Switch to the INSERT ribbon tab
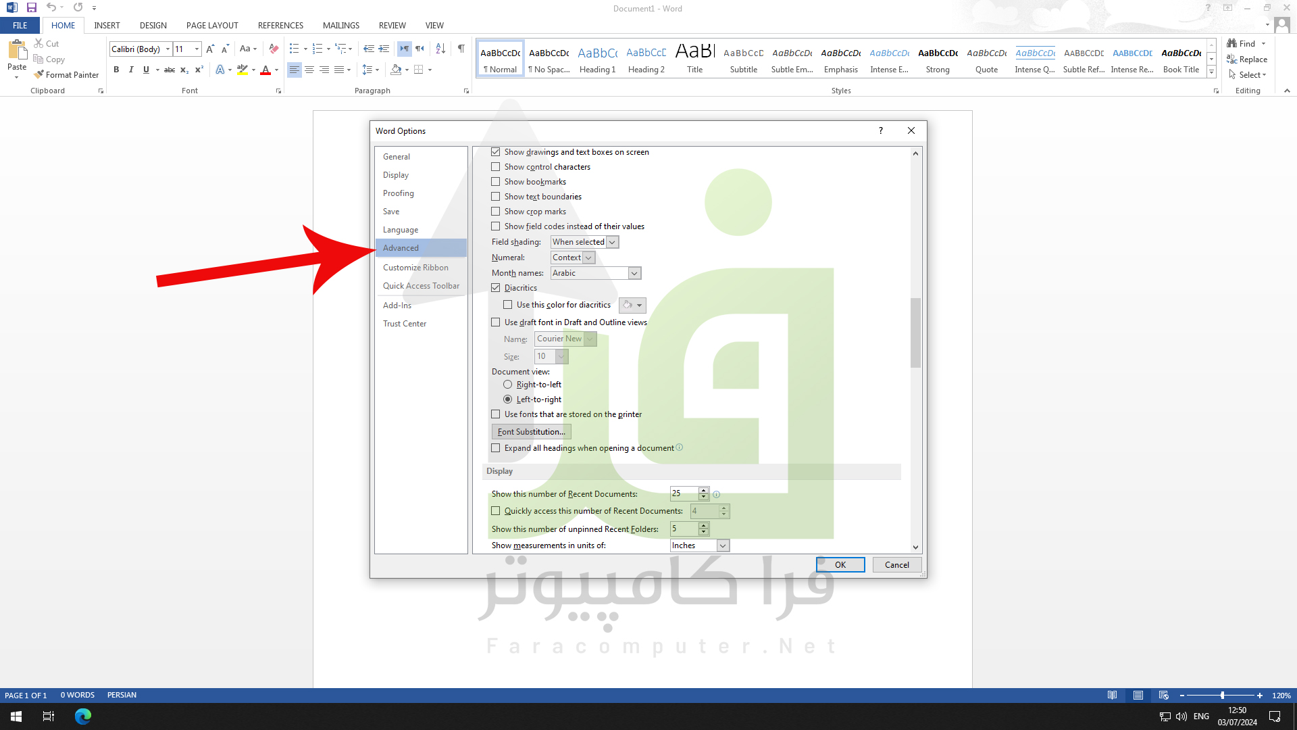The height and width of the screenshot is (730, 1297). (x=107, y=26)
